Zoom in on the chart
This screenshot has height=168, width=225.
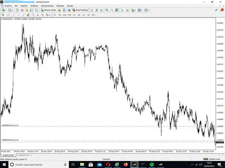point(107,10)
